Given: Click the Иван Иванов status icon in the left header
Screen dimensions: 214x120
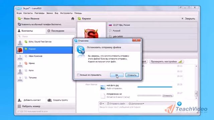Looking at the screenshot, I should [x=19, y=19].
